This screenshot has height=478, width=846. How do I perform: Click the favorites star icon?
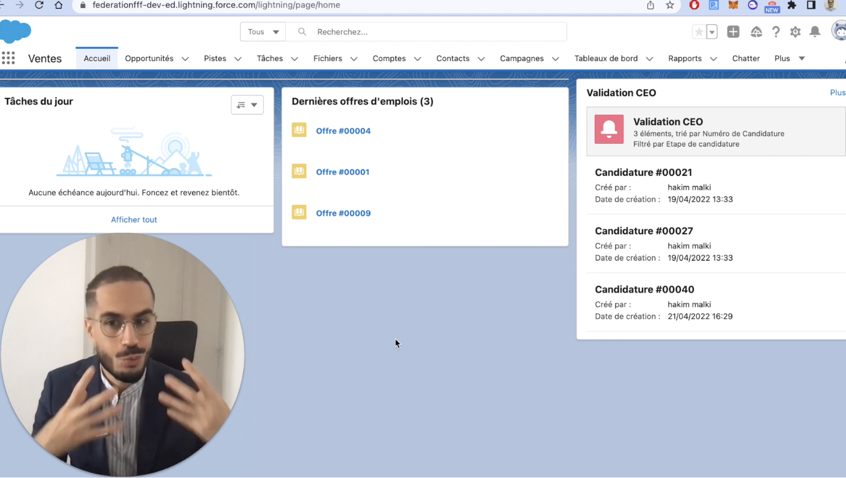699,32
